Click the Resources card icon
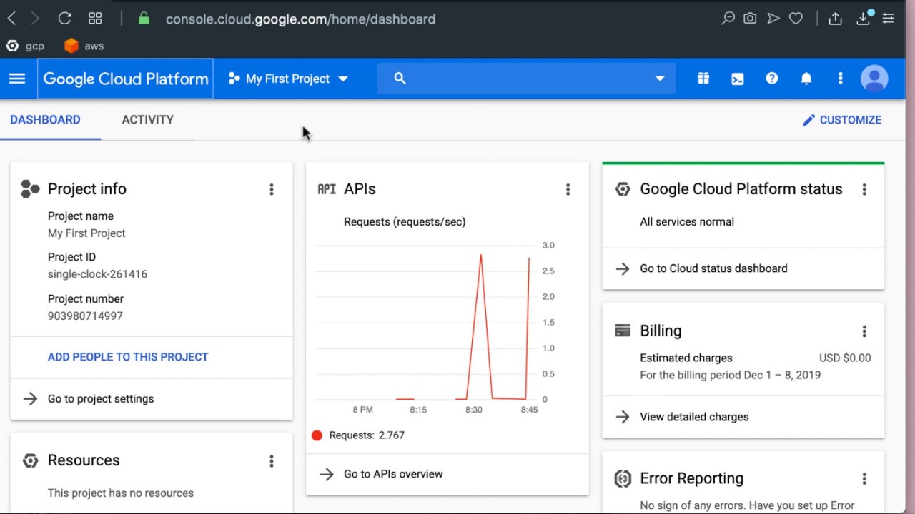Screen dimensions: 915x514 point(30,460)
